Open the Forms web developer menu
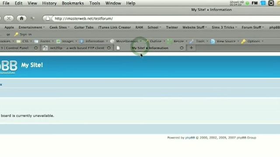This screenshot has height=157, width=280. tap(45, 41)
